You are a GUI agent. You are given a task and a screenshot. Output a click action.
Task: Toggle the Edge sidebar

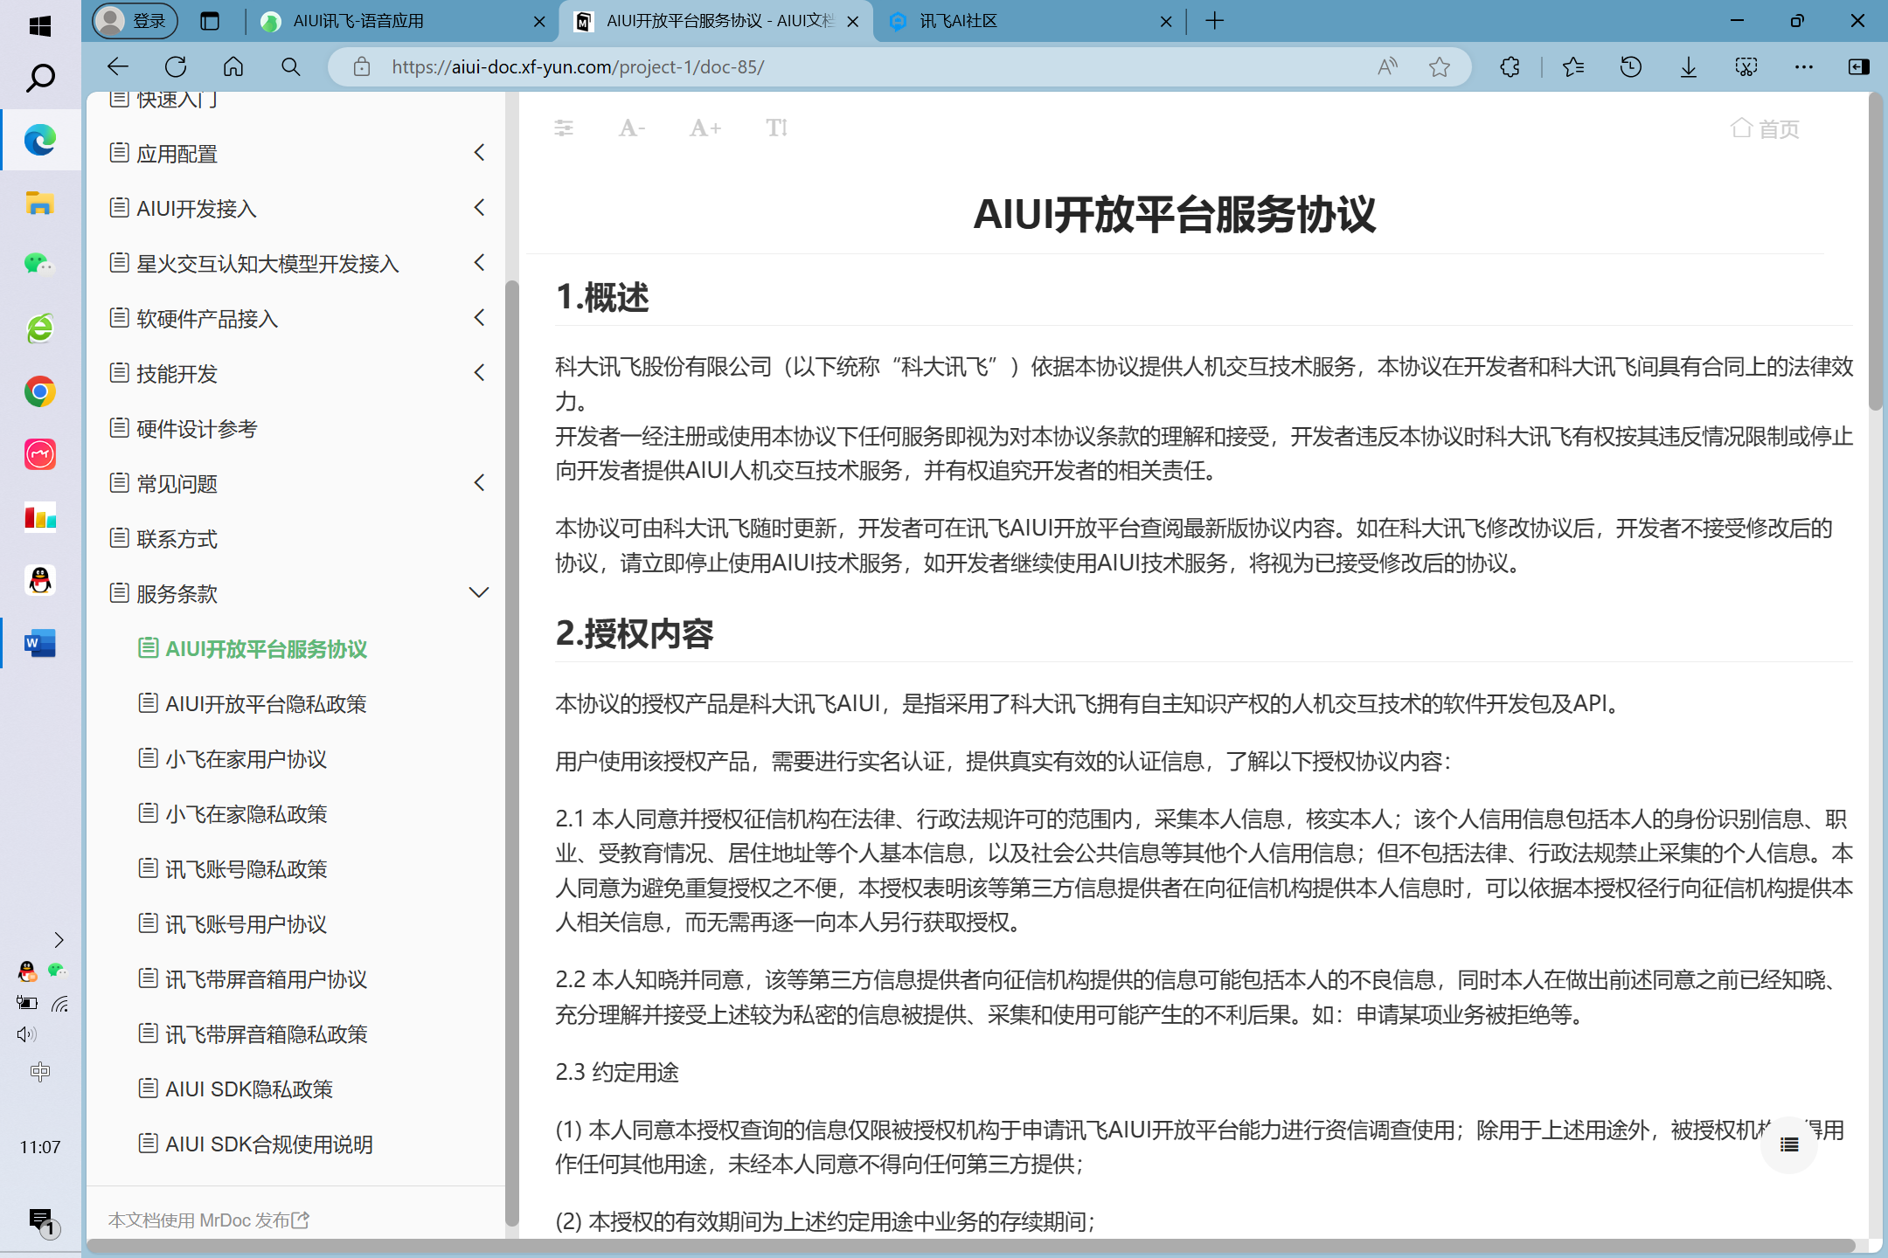(x=1859, y=67)
